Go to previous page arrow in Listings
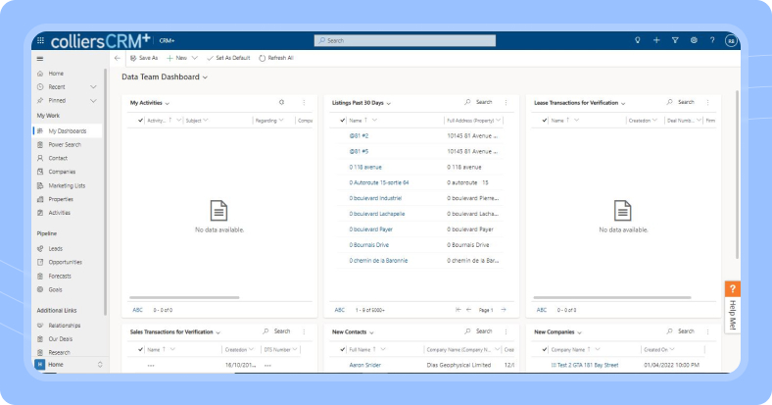Screen dimensions: 772x405 click(x=468, y=310)
